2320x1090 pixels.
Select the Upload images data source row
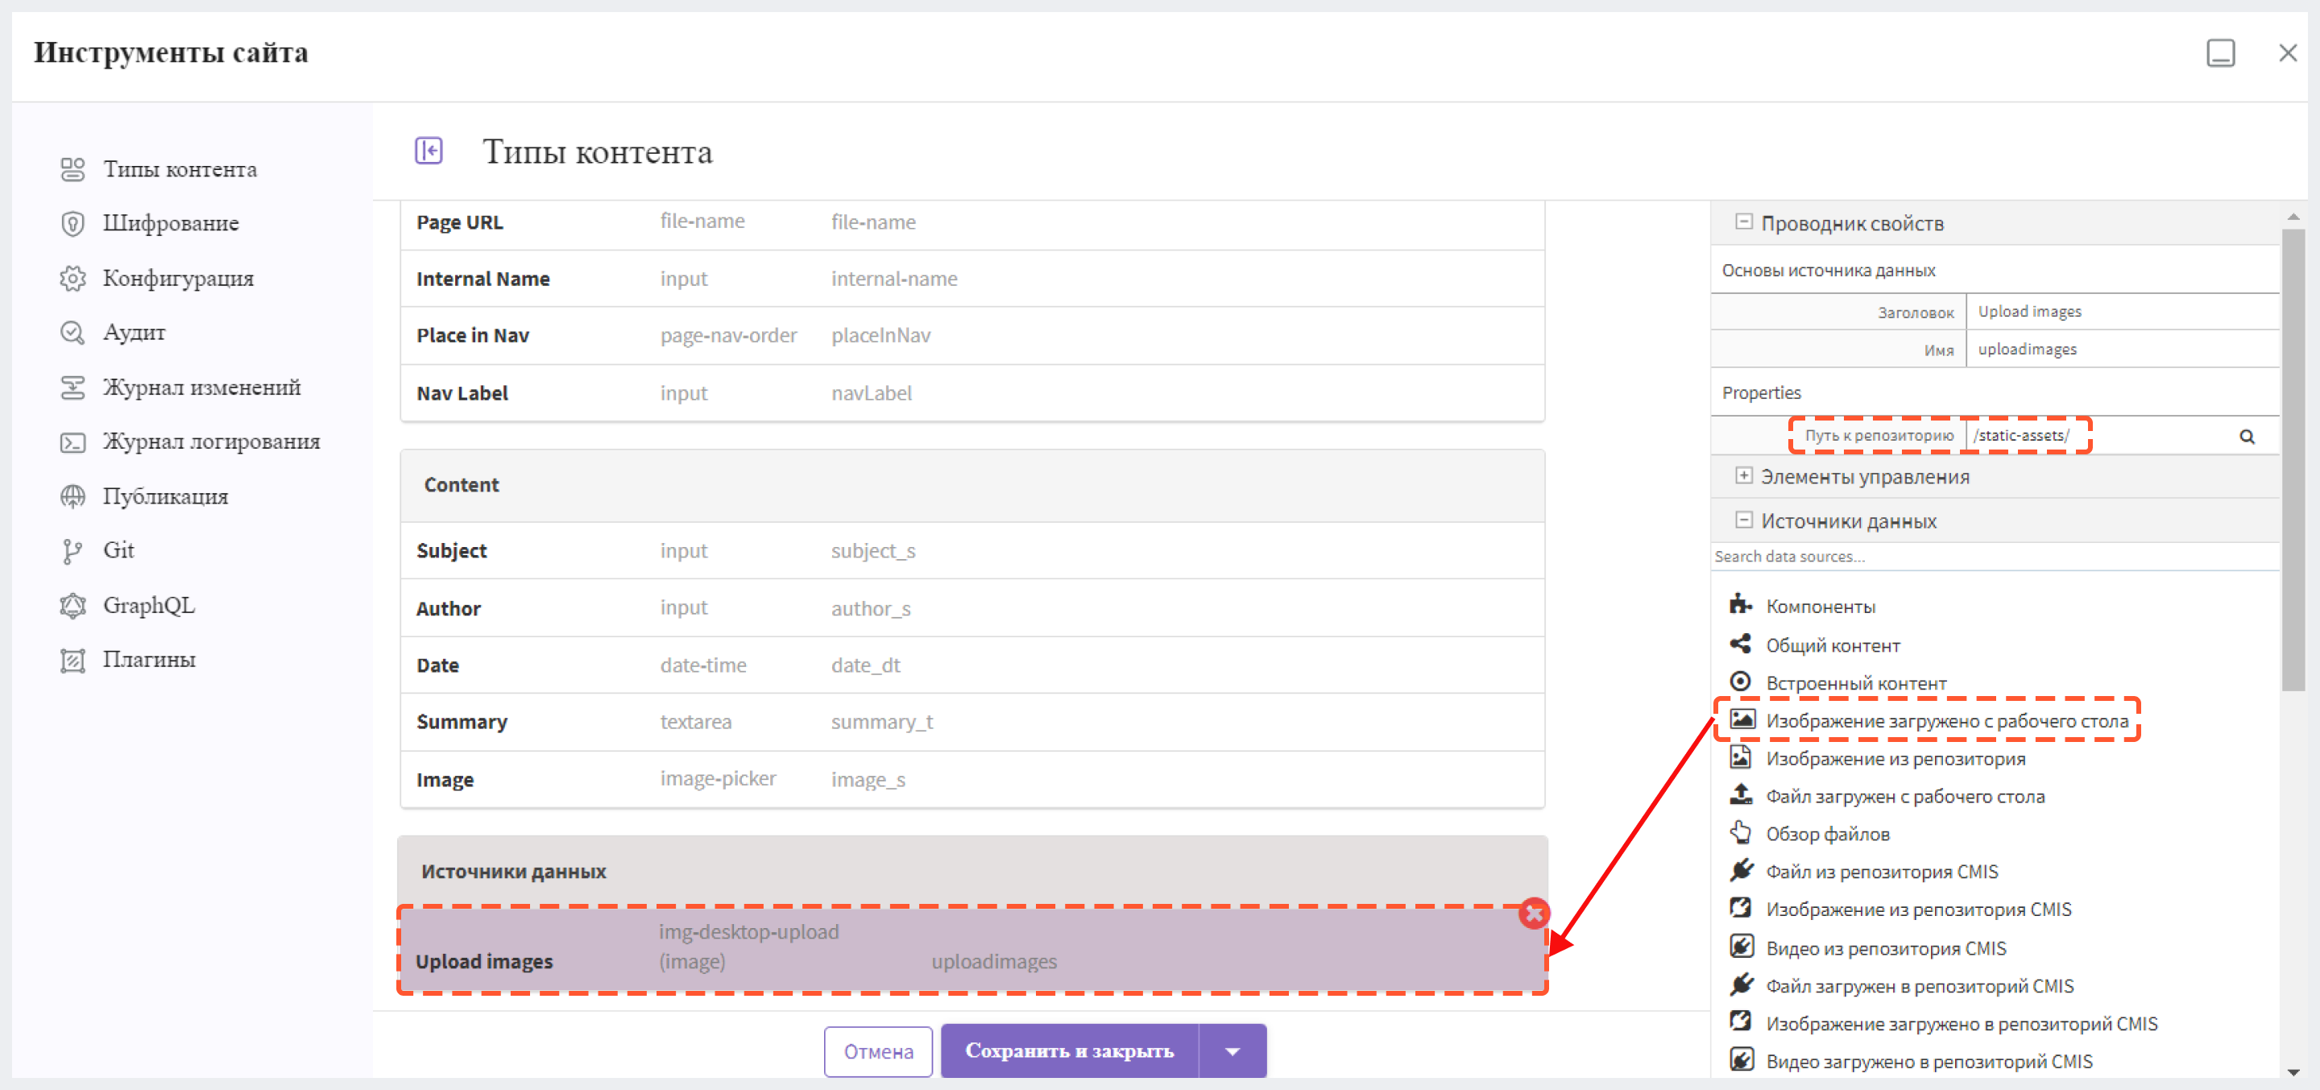pos(971,950)
